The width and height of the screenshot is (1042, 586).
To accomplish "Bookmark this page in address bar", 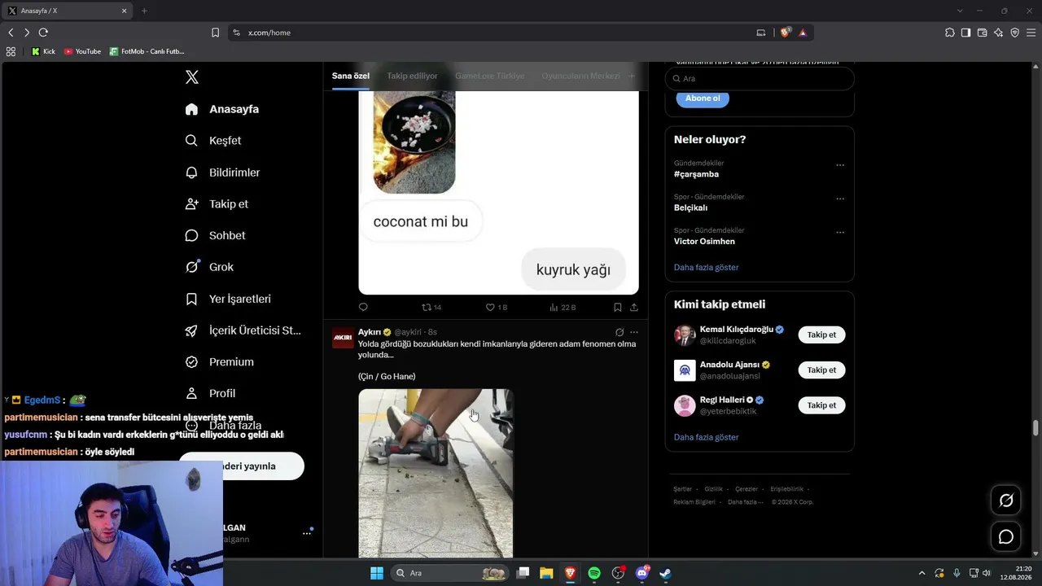I will click(215, 33).
